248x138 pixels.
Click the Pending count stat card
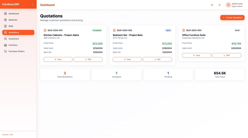point(168,74)
